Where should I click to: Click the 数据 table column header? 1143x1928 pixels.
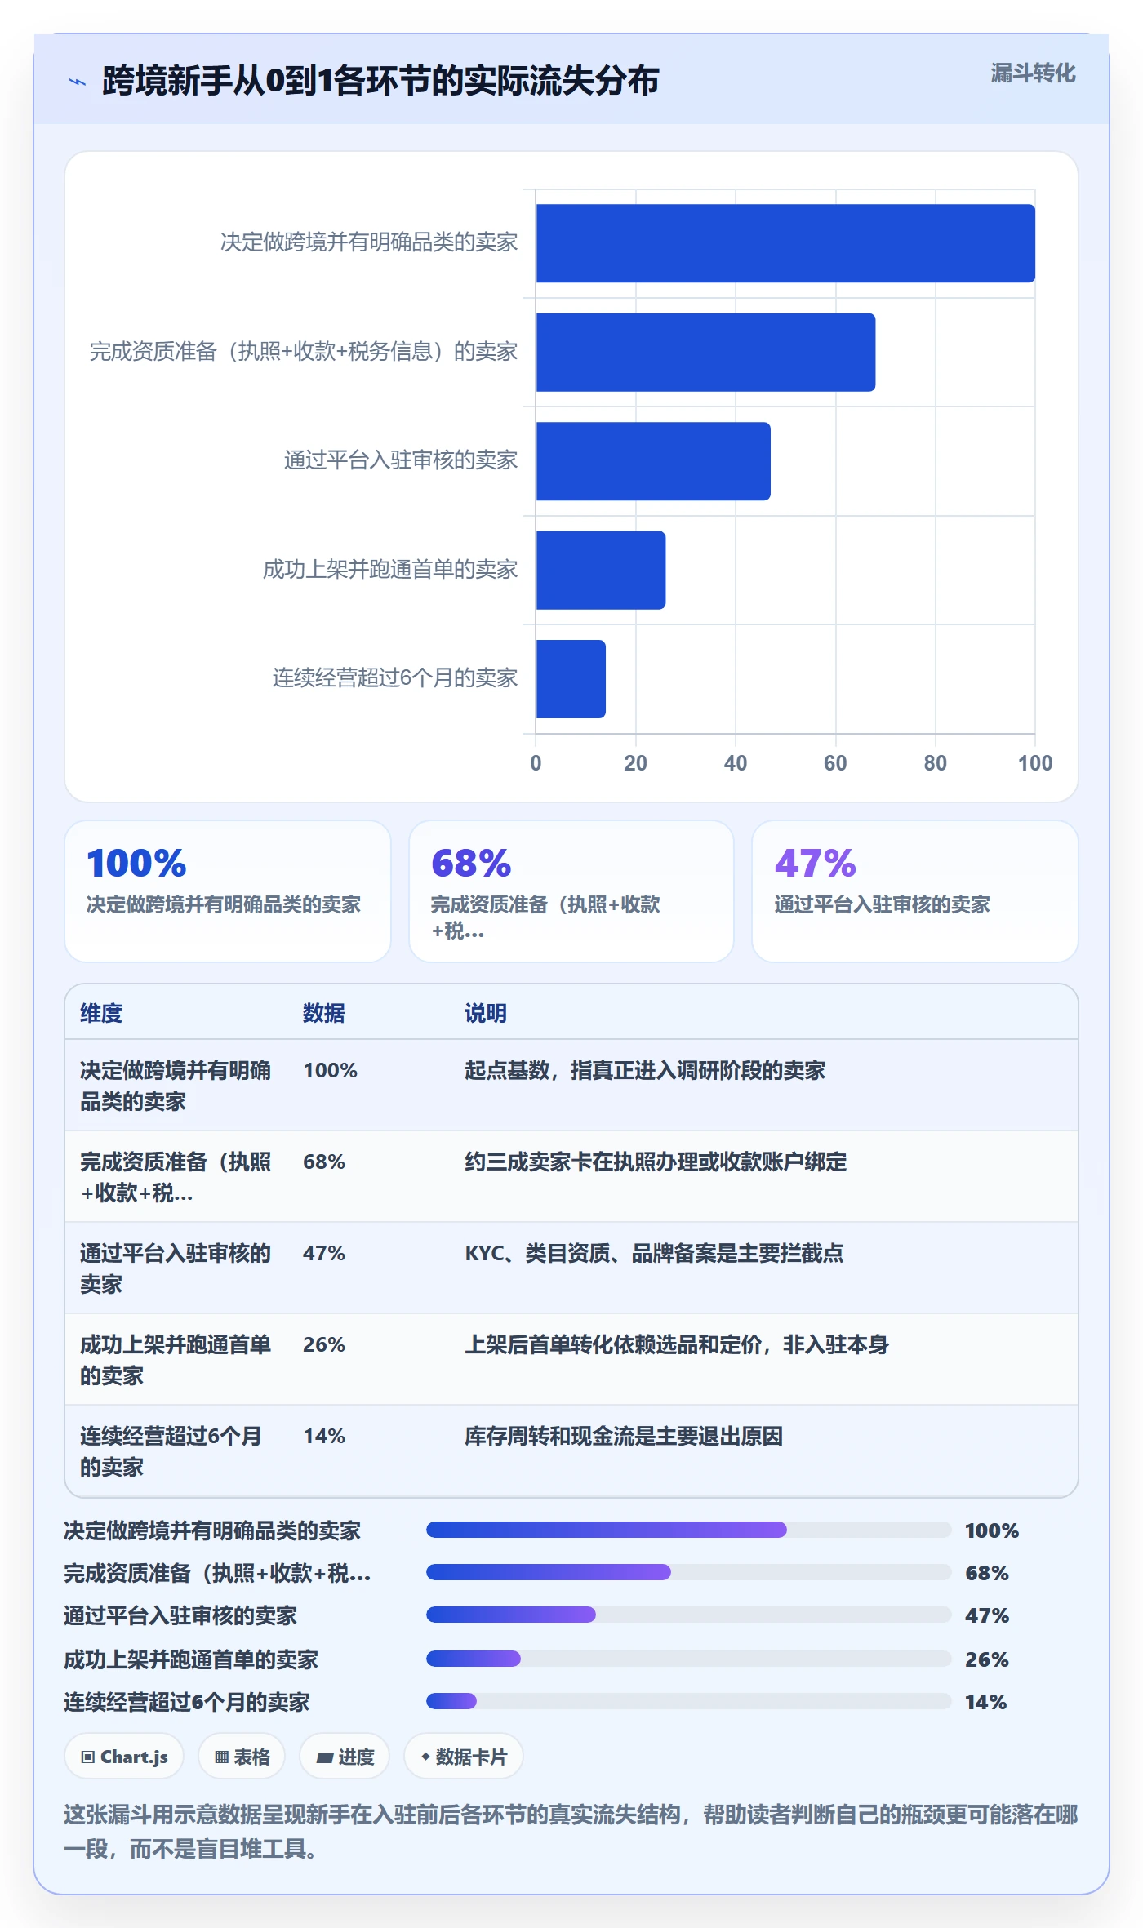click(324, 1013)
